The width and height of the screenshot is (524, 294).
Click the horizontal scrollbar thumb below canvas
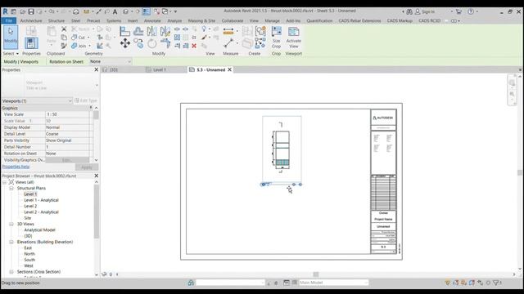point(316,274)
